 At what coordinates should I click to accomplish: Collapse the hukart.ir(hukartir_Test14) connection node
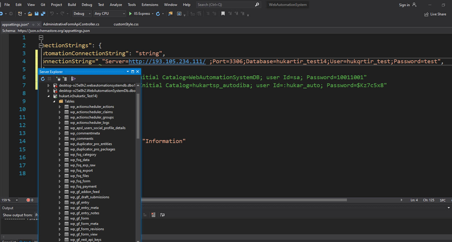coord(48,96)
